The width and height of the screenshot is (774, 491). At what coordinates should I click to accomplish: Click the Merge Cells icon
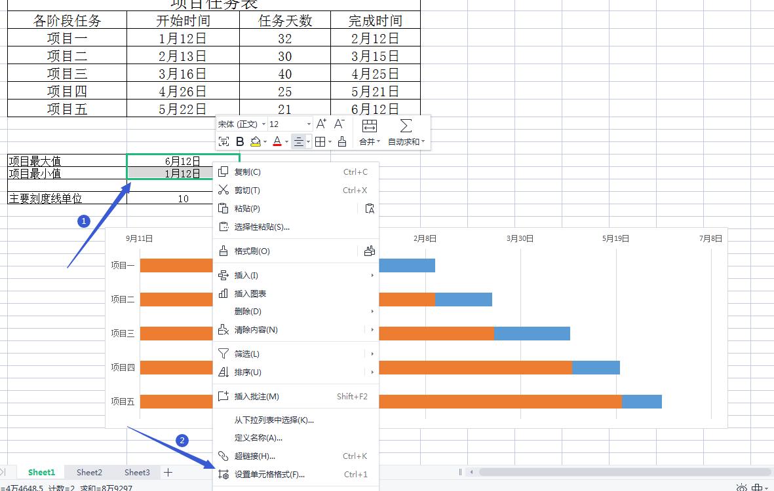tap(368, 125)
